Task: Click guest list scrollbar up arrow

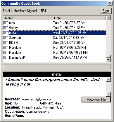Action: pos(108,18)
